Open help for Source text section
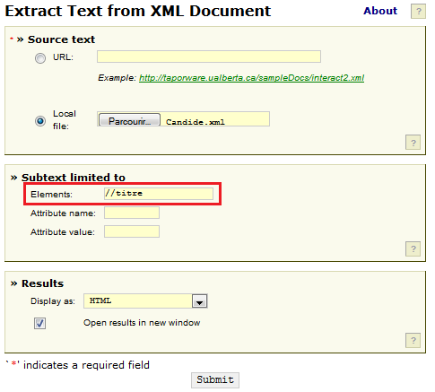The image size is (435, 392). click(413, 143)
